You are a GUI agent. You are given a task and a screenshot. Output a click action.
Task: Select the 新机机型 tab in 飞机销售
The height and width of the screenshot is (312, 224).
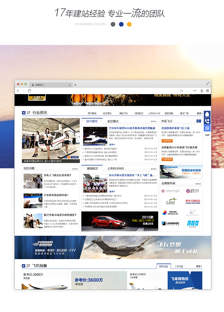(164, 266)
